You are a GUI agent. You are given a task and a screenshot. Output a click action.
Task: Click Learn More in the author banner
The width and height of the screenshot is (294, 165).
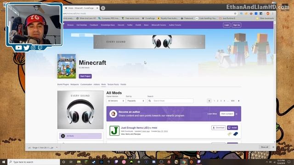click(212, 114)
